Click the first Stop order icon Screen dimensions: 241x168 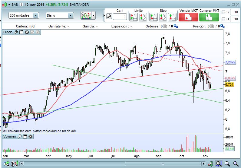[154, 17]
